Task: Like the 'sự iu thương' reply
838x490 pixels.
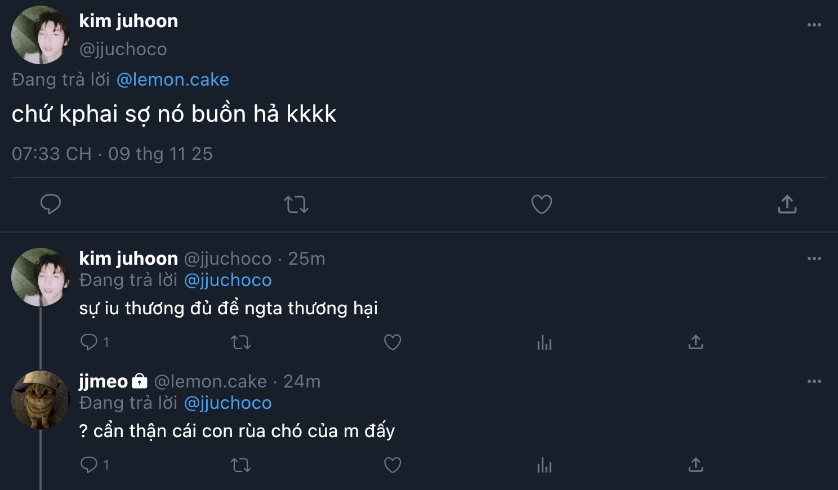Action: click(393, 342)
